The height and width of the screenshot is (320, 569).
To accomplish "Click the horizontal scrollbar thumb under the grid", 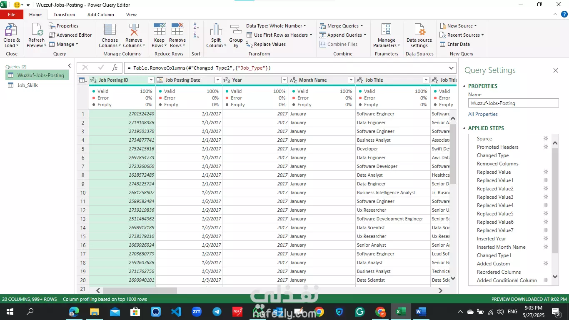I will coord(140,290).
